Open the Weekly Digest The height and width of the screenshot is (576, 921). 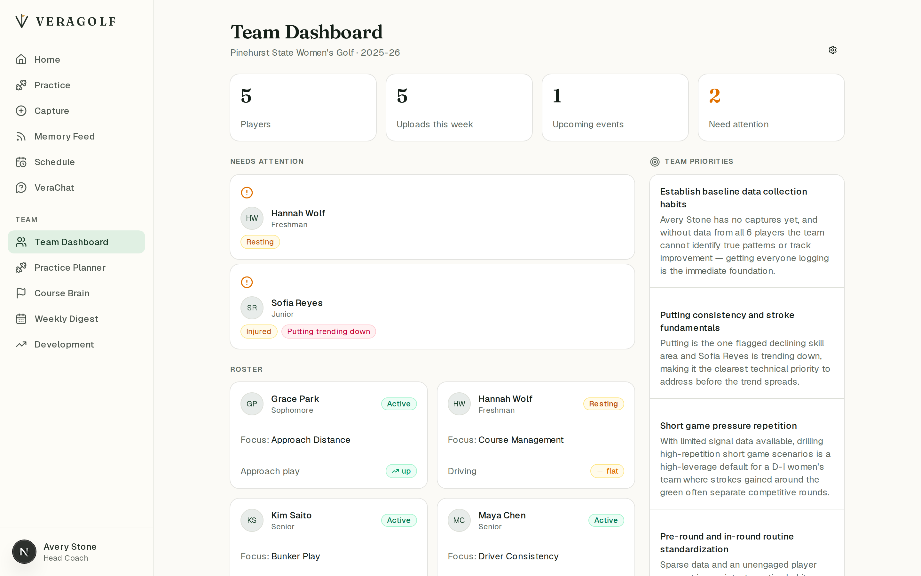(76, 318)
